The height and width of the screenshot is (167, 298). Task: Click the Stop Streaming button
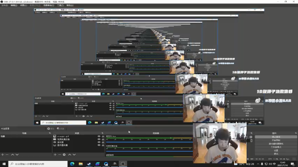[276, 137]
